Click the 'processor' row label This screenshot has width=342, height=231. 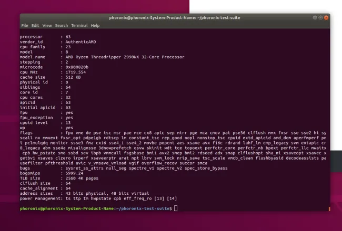(31, 37)
